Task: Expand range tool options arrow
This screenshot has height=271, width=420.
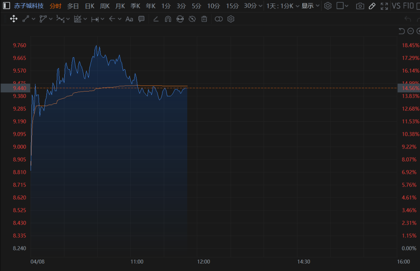Action: click(102, 19)
